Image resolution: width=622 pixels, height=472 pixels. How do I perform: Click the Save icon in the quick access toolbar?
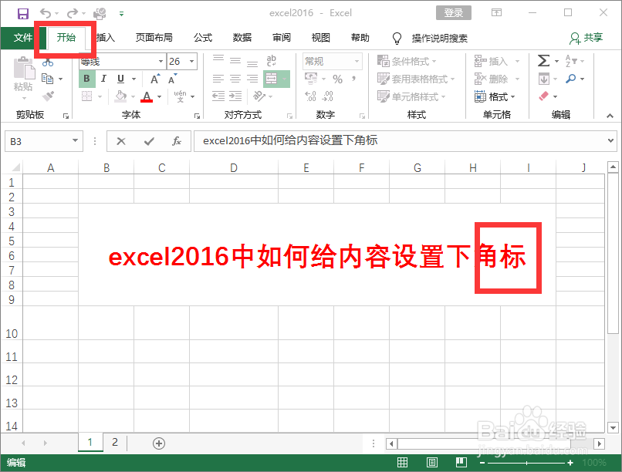pyautogui.click(x=23, y=13)
